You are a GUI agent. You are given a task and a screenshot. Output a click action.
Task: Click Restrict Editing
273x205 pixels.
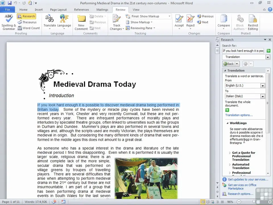tap(253, 22)
